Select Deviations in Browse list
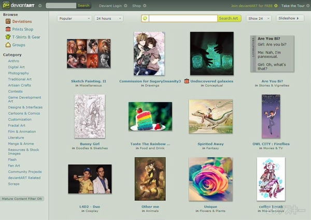The height and width of the screenshot is (220, 311). 22,21
